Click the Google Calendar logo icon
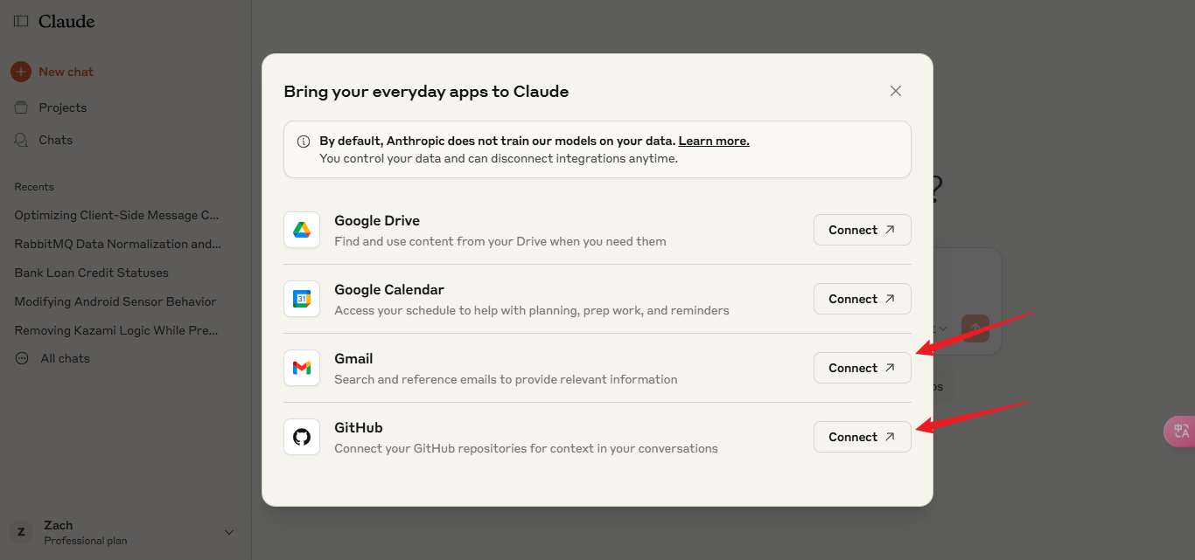 click(x=302, y=299)
